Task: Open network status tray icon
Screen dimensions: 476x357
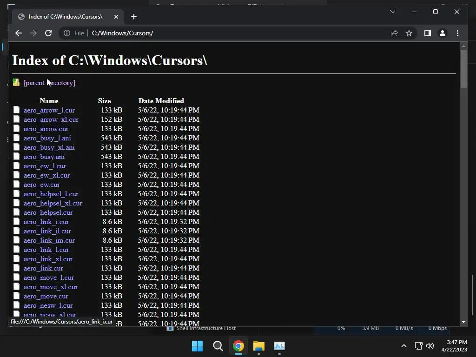Action: pyautogui.click(x=419, y=346)
